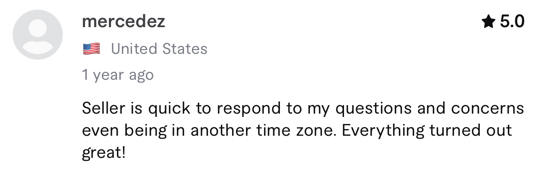Viewport: 538px width, 180px height.
Task: Click the black star rating icon
Action: pyautogui.click(x=489, y=21)
